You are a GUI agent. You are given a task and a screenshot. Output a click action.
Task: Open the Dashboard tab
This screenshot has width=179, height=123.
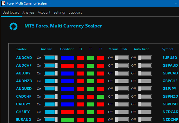pos(11,12)
